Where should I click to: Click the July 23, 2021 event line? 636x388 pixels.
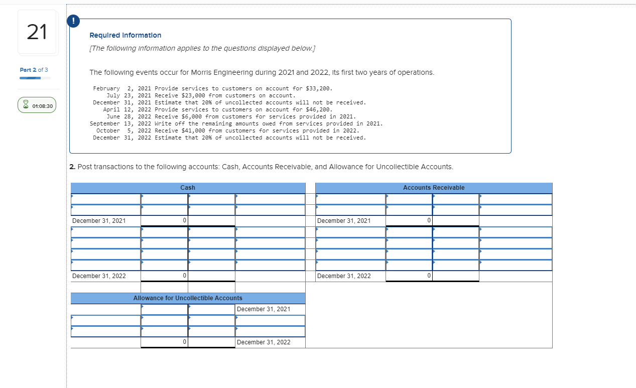tap(201, 95)
